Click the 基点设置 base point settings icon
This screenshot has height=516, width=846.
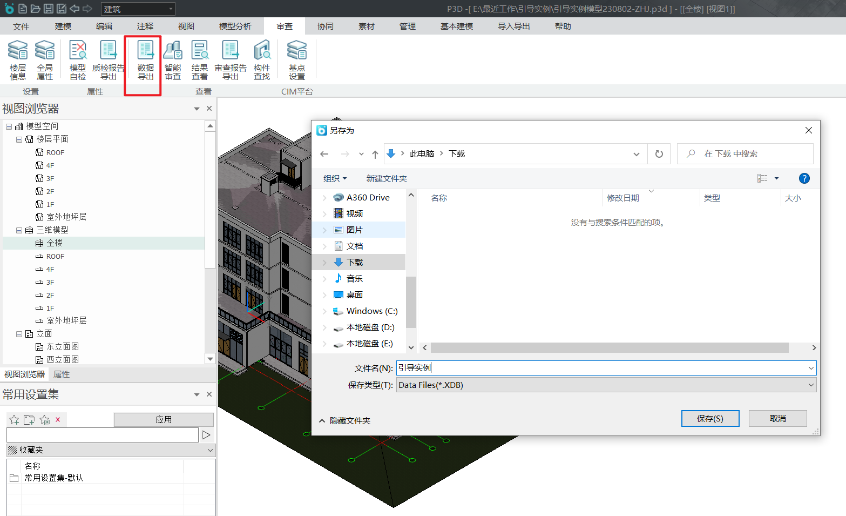click(296, 60)
